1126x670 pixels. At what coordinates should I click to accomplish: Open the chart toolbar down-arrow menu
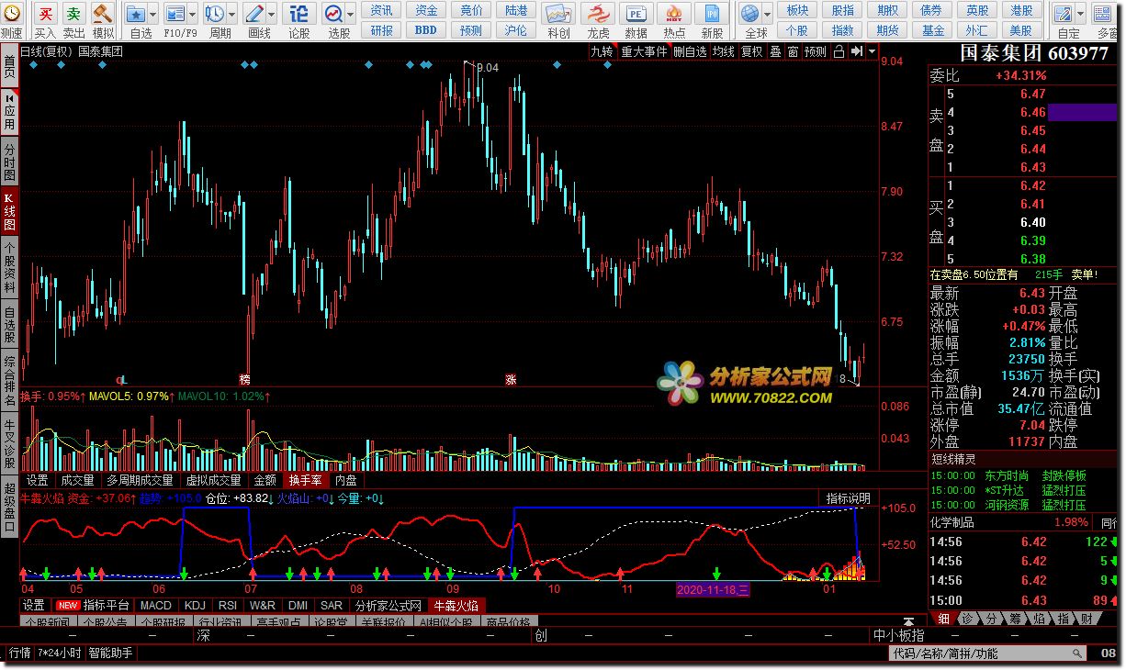[872, 52]
